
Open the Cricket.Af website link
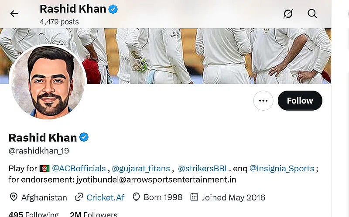point(105,197)
